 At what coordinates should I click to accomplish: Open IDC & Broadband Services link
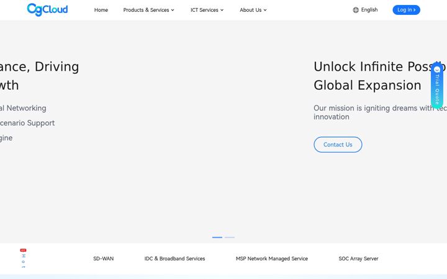click(174, 259)
